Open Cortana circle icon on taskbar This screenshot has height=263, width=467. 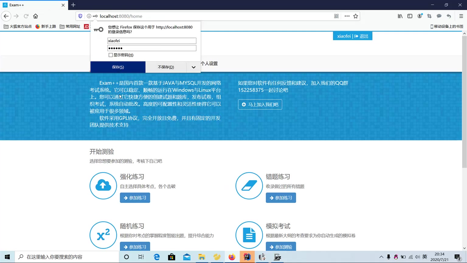(x=126, y=257)
